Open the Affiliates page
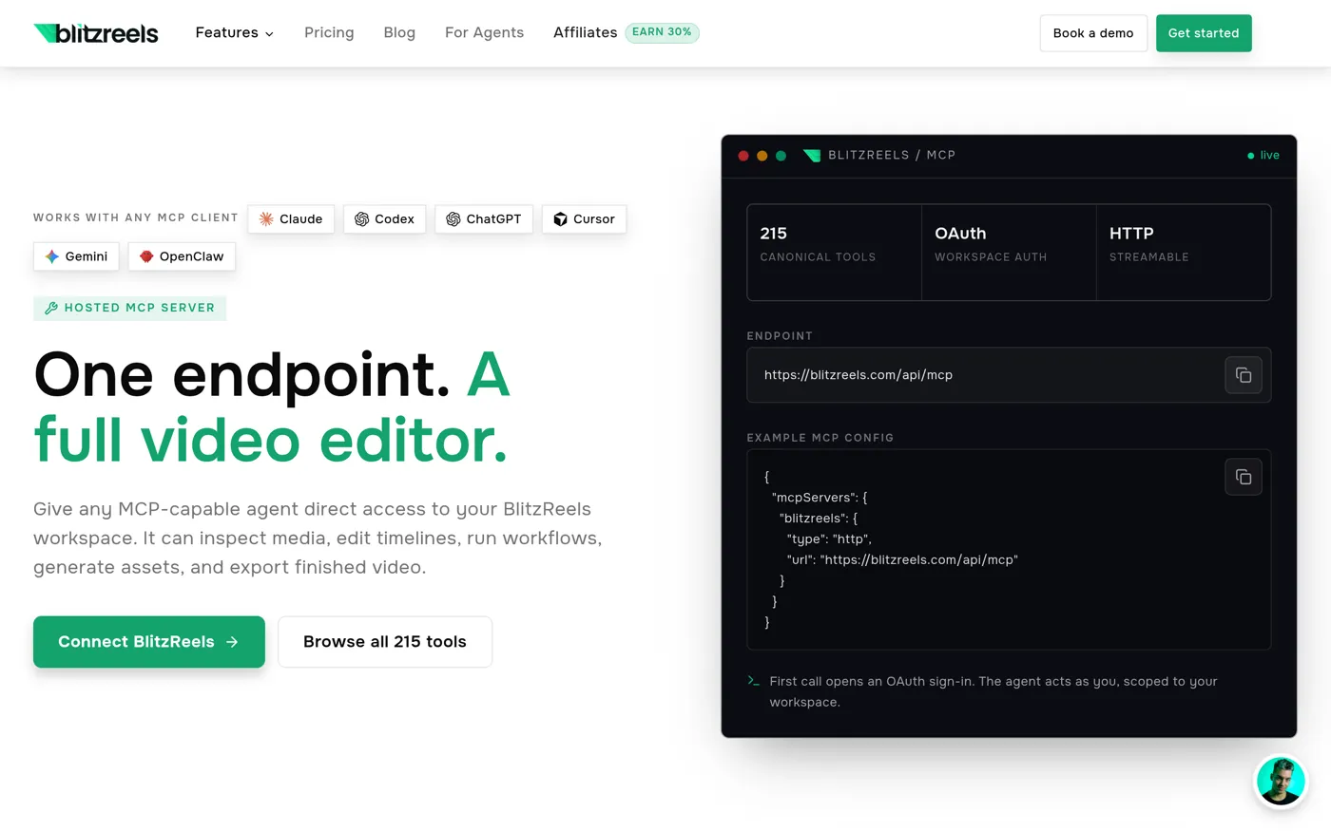 586,33
